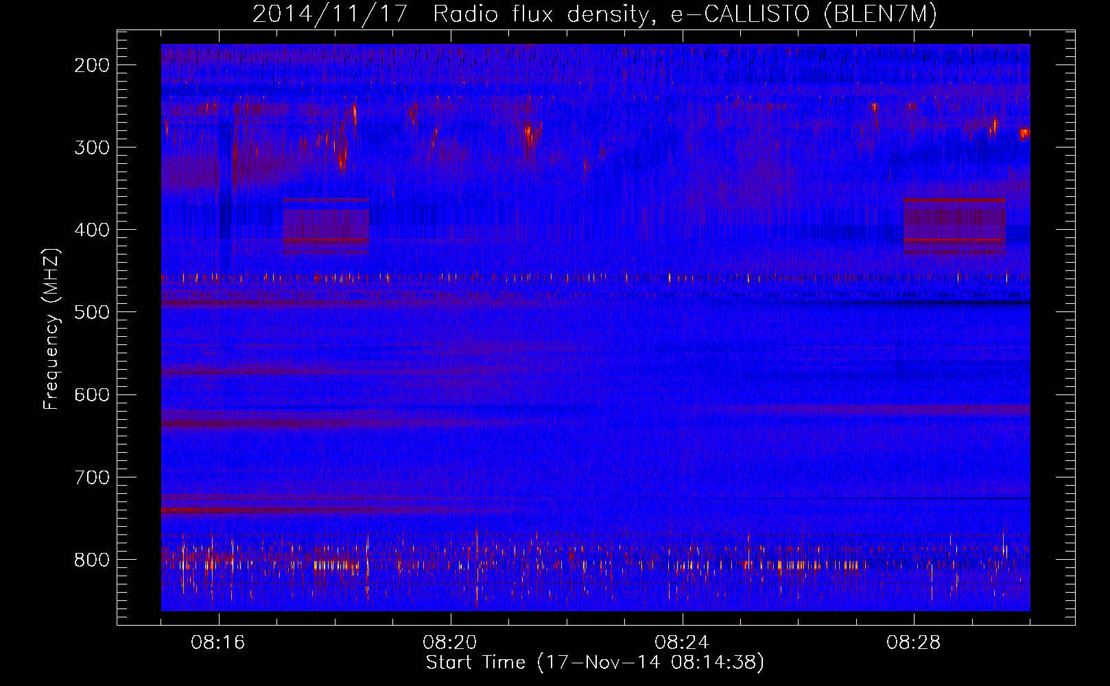Click the 200 frequency tick label
Viewport: 1110px width, 686px height.
tap(91, 65)
